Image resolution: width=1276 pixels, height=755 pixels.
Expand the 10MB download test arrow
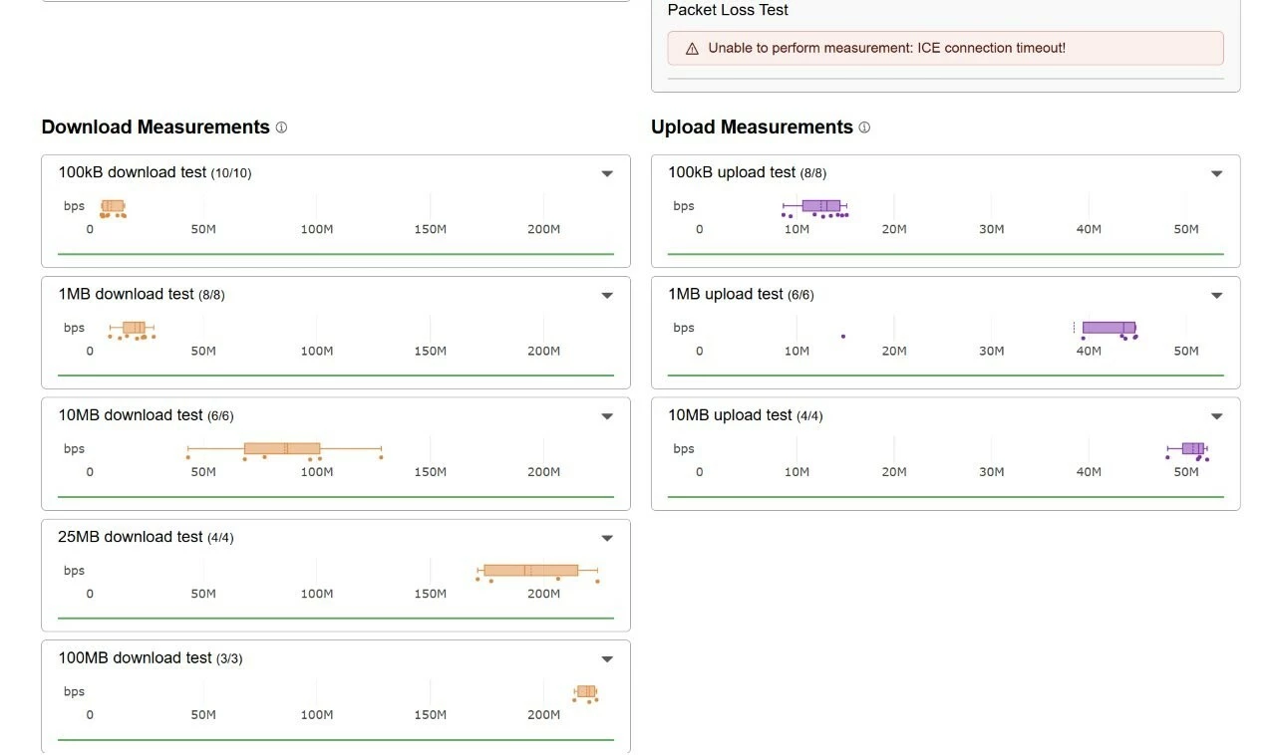click(607, 416)
